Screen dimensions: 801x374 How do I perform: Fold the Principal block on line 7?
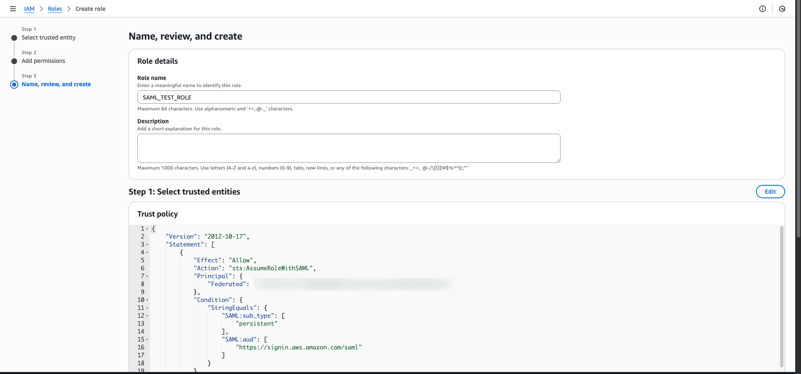pos(147,277)
